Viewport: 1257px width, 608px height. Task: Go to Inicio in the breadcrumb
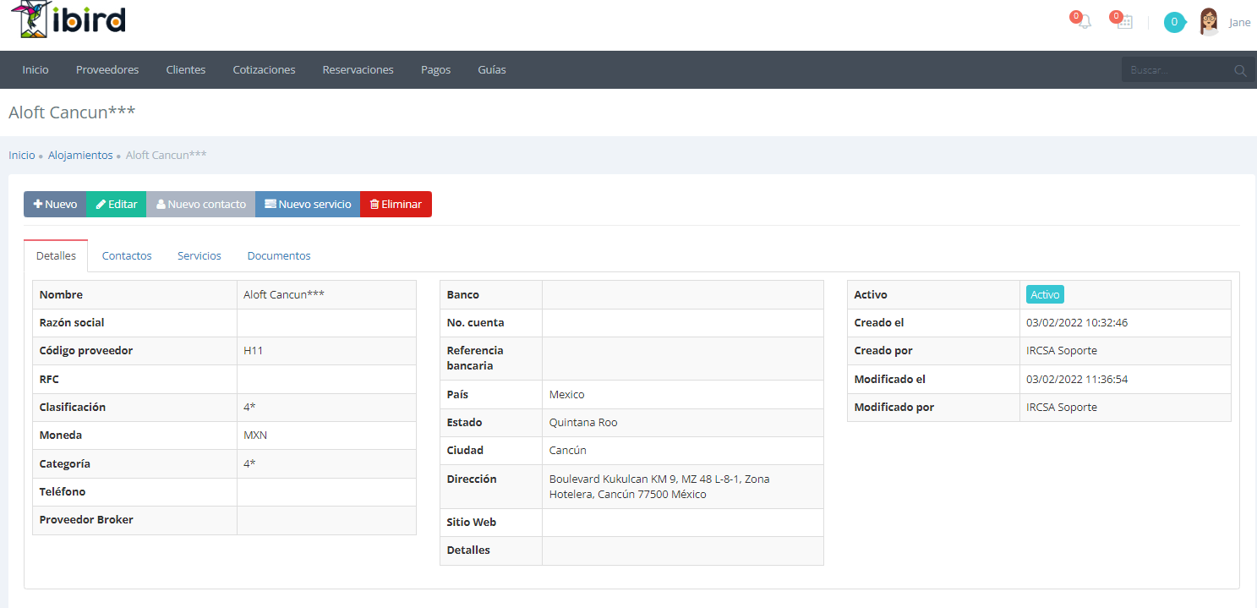(x=22, y=155)
